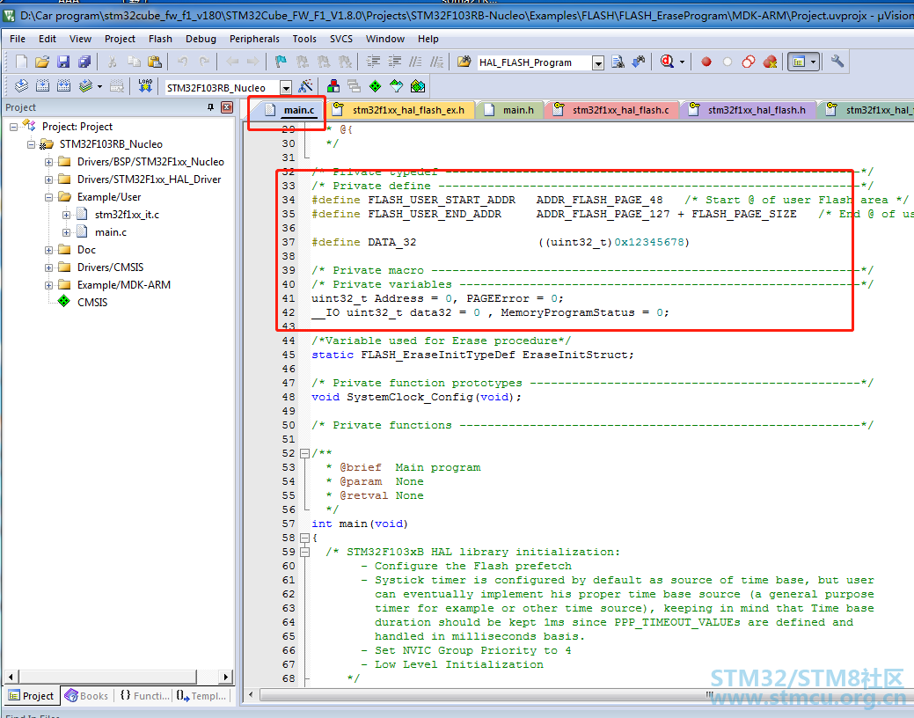Open configuration with the wrench icon
Image resolution: width=914 pixels, height=718 pixels.
click(x=837, y=62)
